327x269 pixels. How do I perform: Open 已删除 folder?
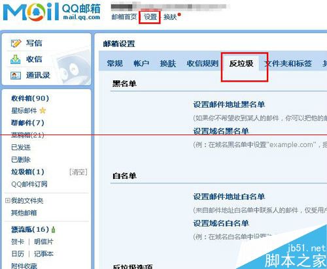click(21, 160)
